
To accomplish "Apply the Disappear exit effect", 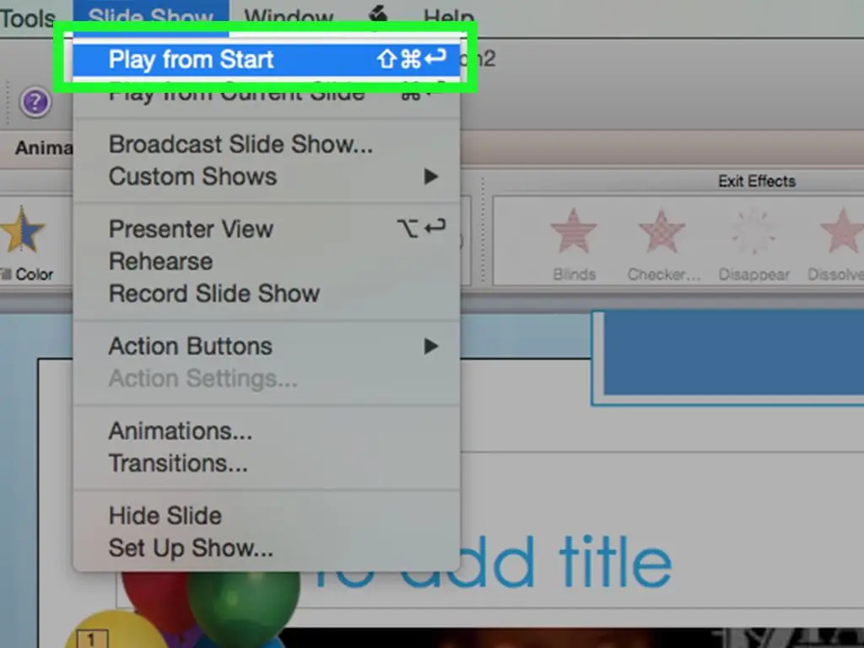I will pos(753,244).
